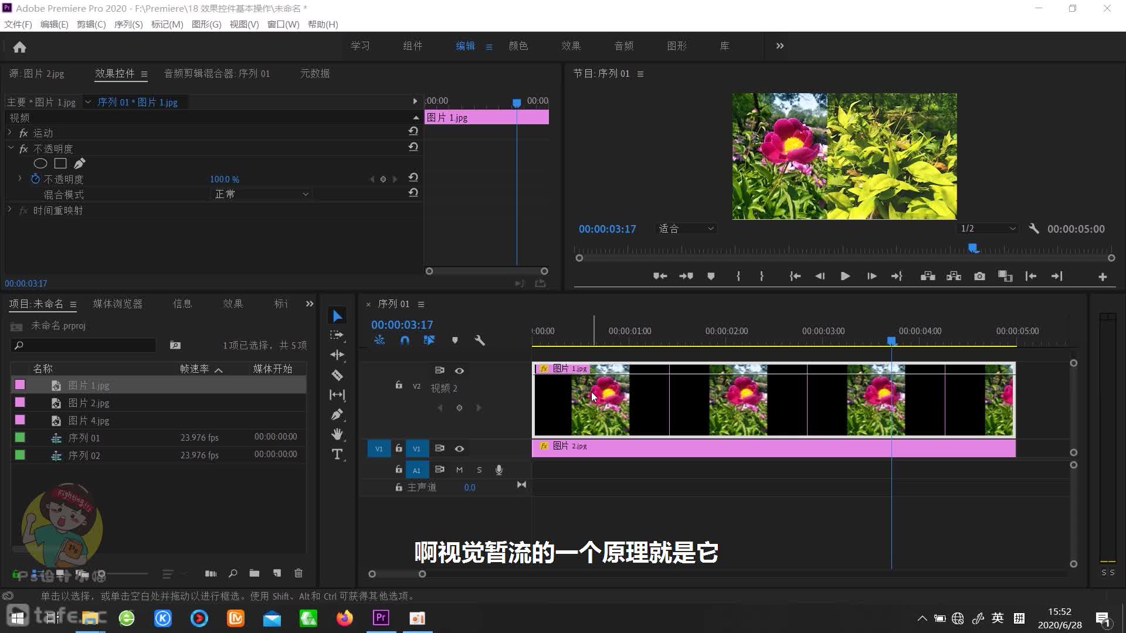Play the program monitor

pos(845,276)
